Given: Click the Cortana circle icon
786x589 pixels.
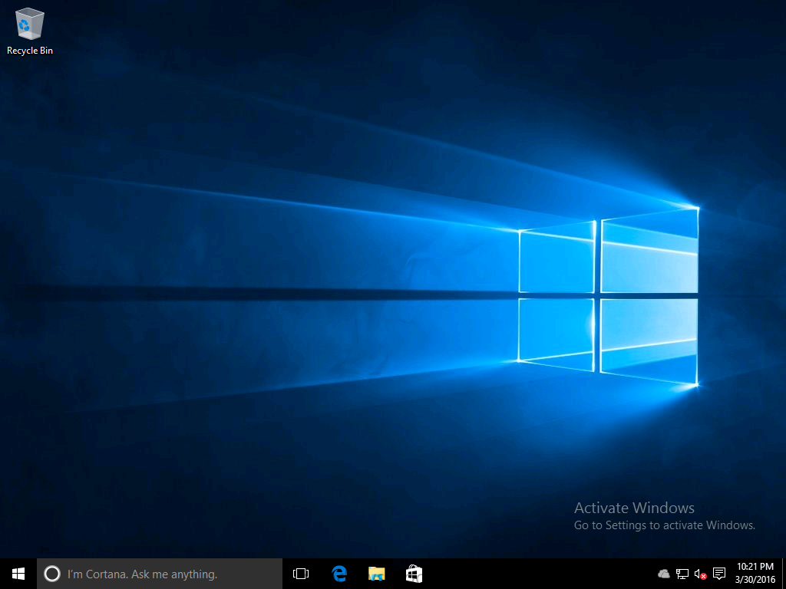Looking at the screenshot, I should click(x=52, y=574).
